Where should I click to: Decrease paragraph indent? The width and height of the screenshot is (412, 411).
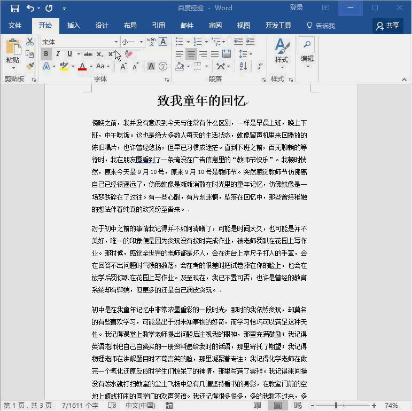(238, 42)
